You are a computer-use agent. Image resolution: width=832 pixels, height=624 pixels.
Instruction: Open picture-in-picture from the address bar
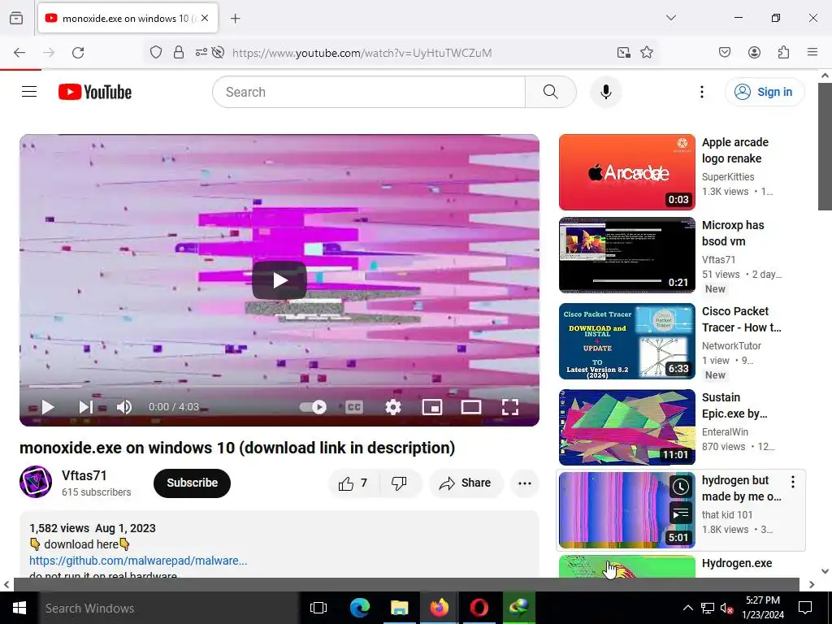pyautogui.click(x=623, y=53)
